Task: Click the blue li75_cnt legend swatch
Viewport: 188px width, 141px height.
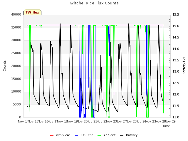Action: coord(76,136)
